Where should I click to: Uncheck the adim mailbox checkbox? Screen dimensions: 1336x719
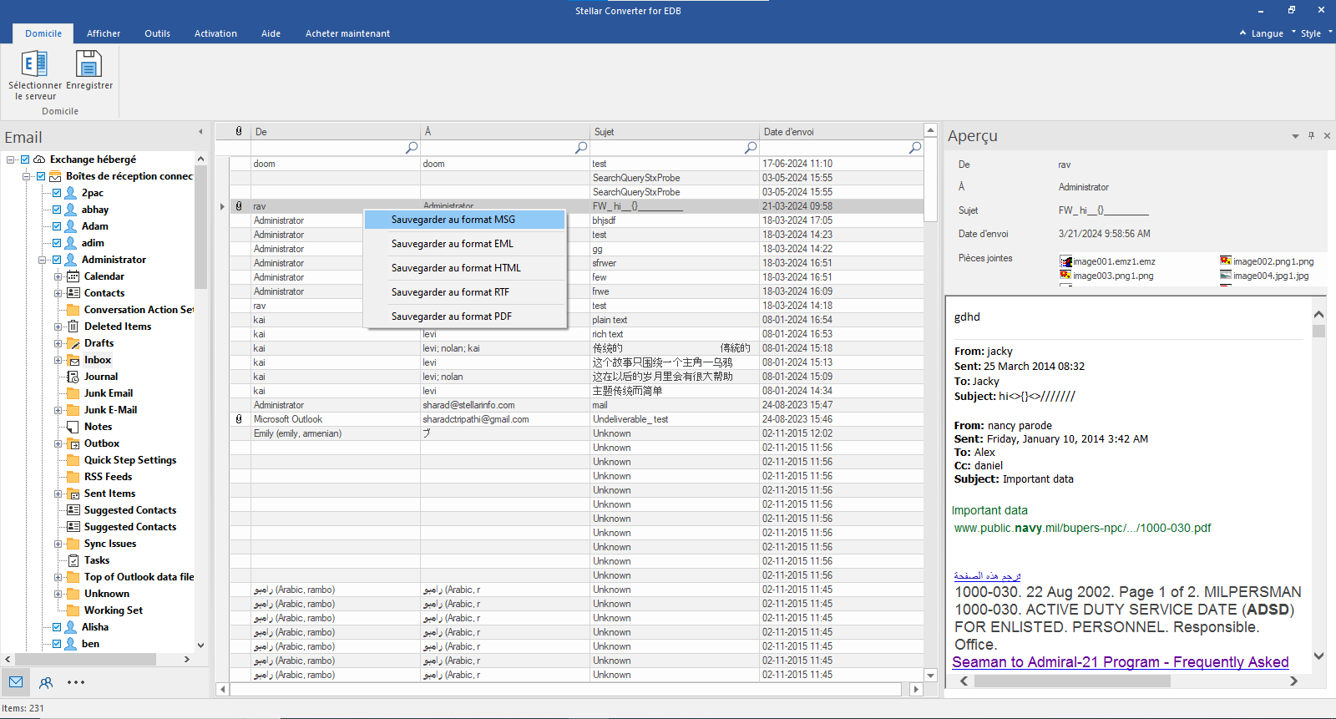click(x=57, y=243)
